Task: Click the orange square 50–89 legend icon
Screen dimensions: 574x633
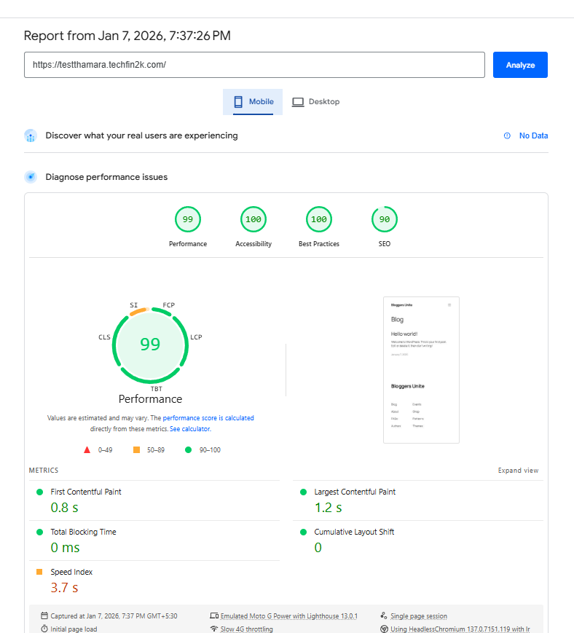Action: point(136,449)
